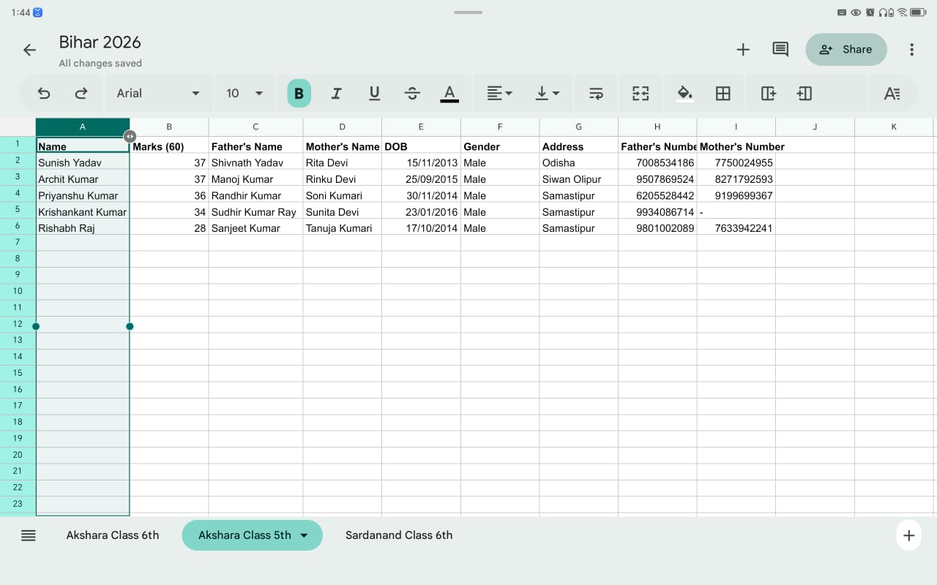Tap the wrap text icon

[596, 93]
